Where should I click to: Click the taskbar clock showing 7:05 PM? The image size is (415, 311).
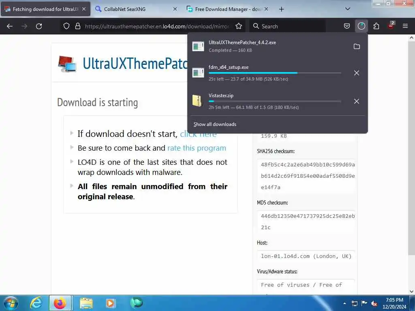tap(394, 303)
